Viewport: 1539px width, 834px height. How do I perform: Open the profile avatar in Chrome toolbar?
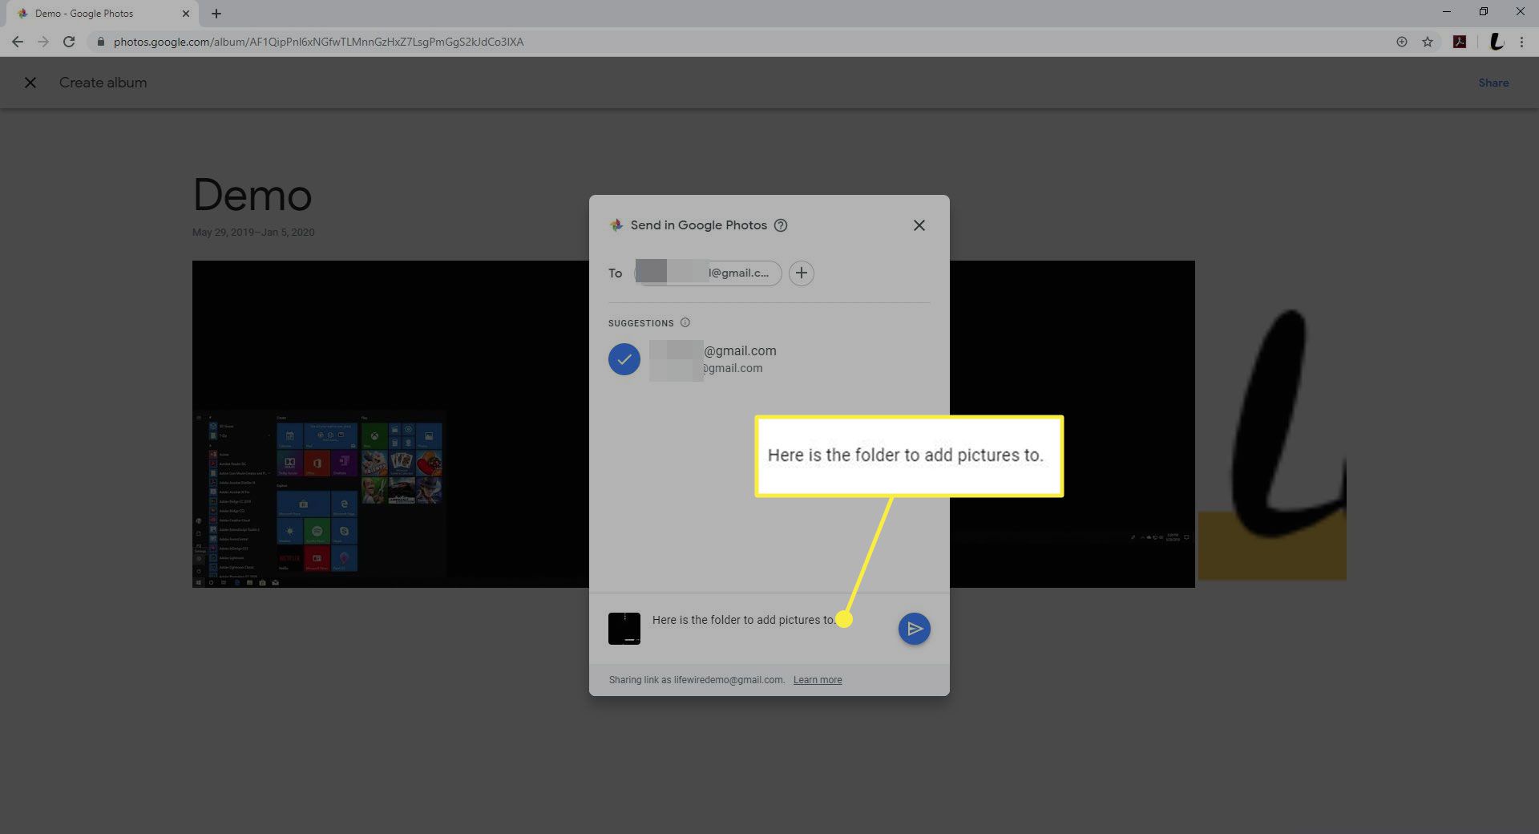tap(1496, 42)
